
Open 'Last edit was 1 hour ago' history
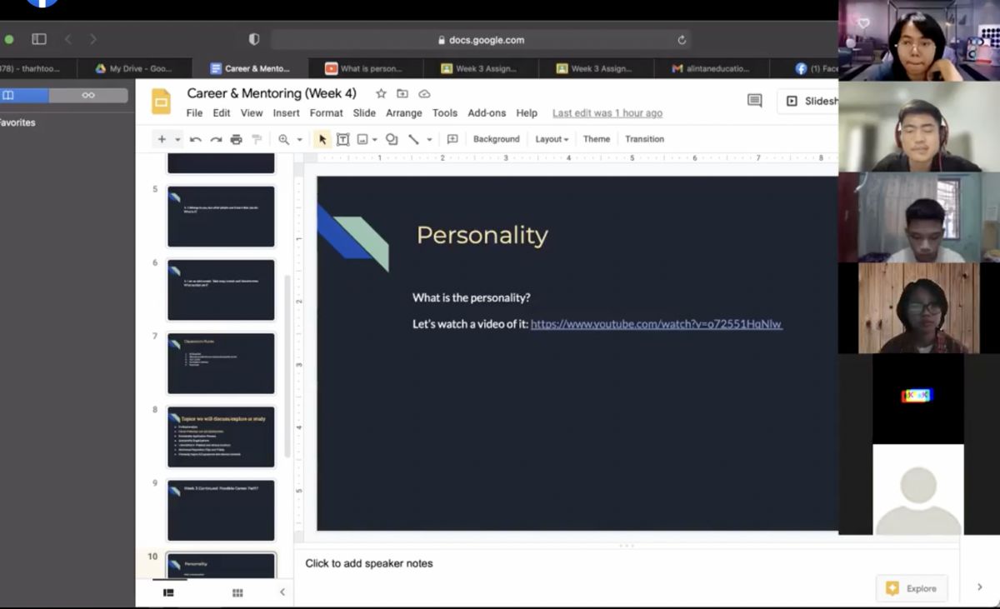coord(607,113)
